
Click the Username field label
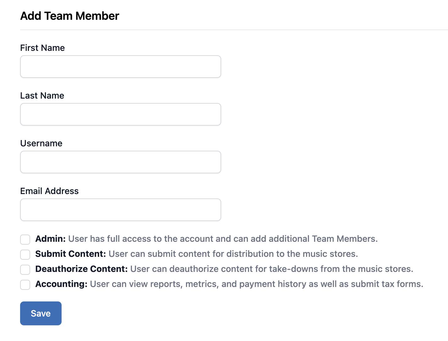click(41, 143)
